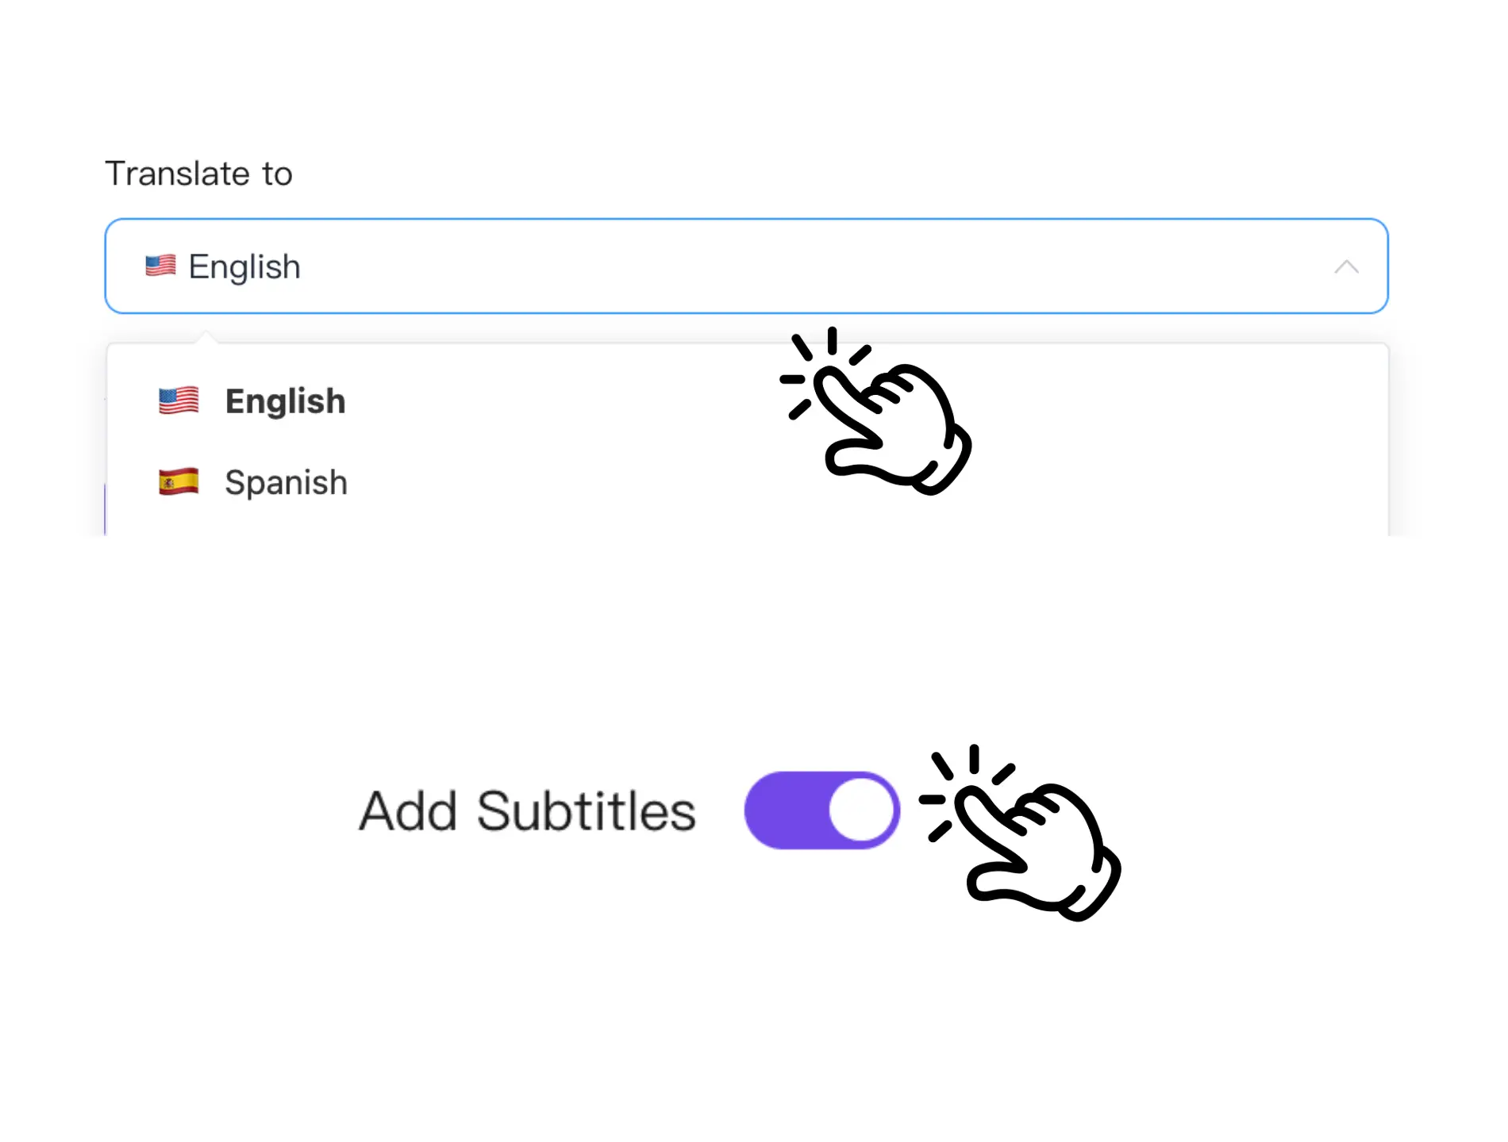Turn off subtitles with the purple switch
1508x1142 pixels.
tap(821, 810)
